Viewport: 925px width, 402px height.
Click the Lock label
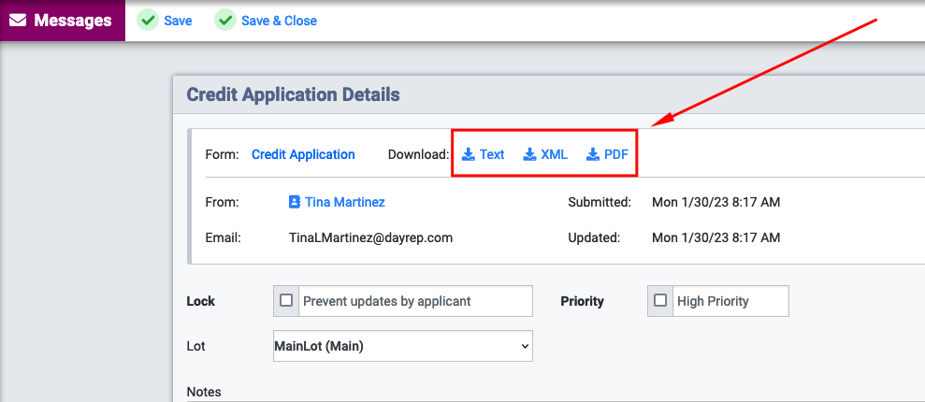point(200,301)
